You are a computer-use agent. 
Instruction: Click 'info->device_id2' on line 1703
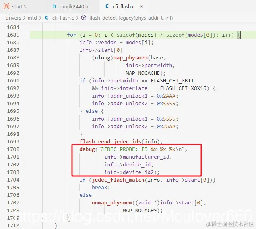(x=129, y=172)
